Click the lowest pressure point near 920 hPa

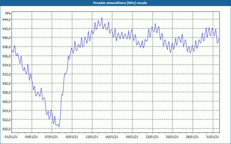point(59,127)
